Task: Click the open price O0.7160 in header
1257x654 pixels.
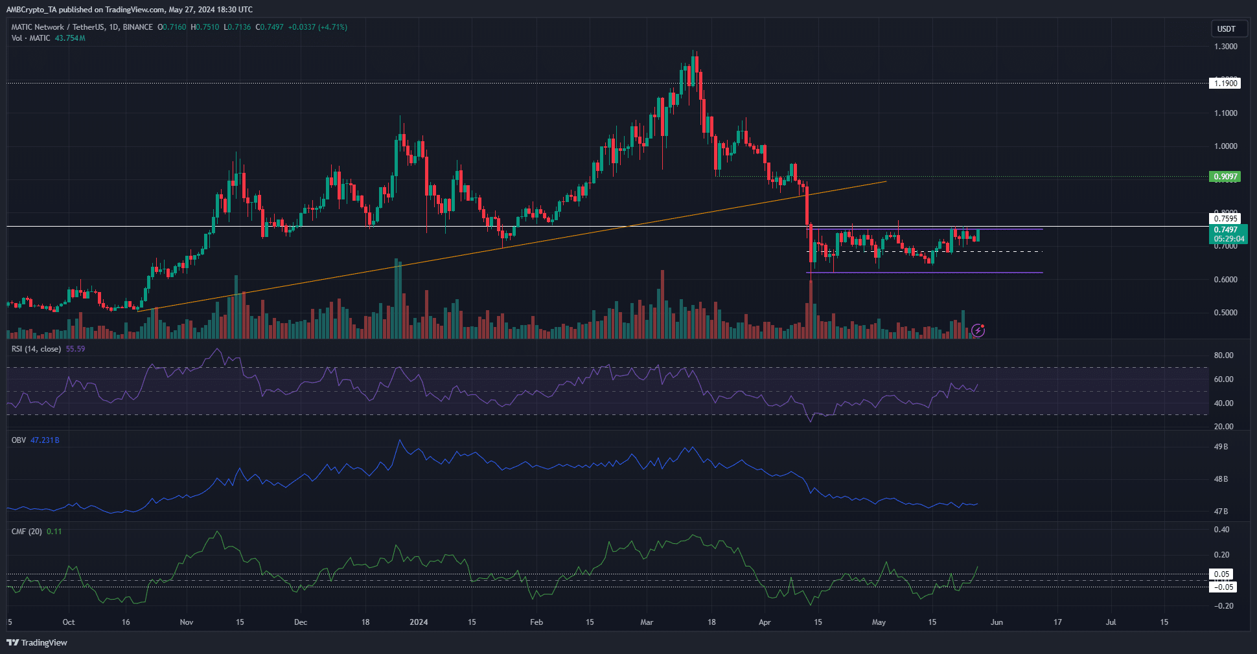Action: coord(172,27)
